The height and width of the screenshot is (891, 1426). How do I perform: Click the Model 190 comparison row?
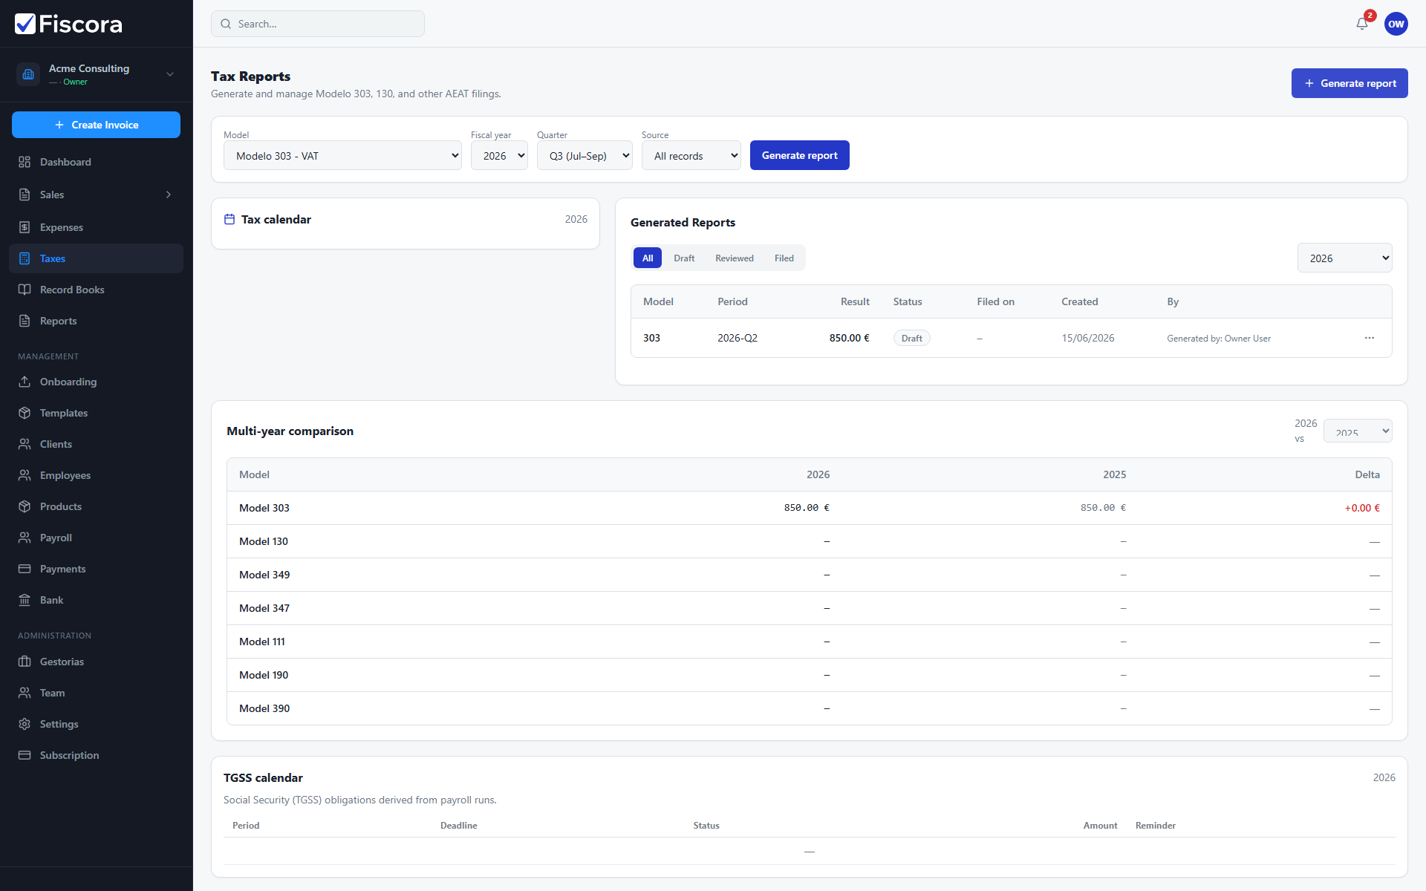[x=810, y=675]
